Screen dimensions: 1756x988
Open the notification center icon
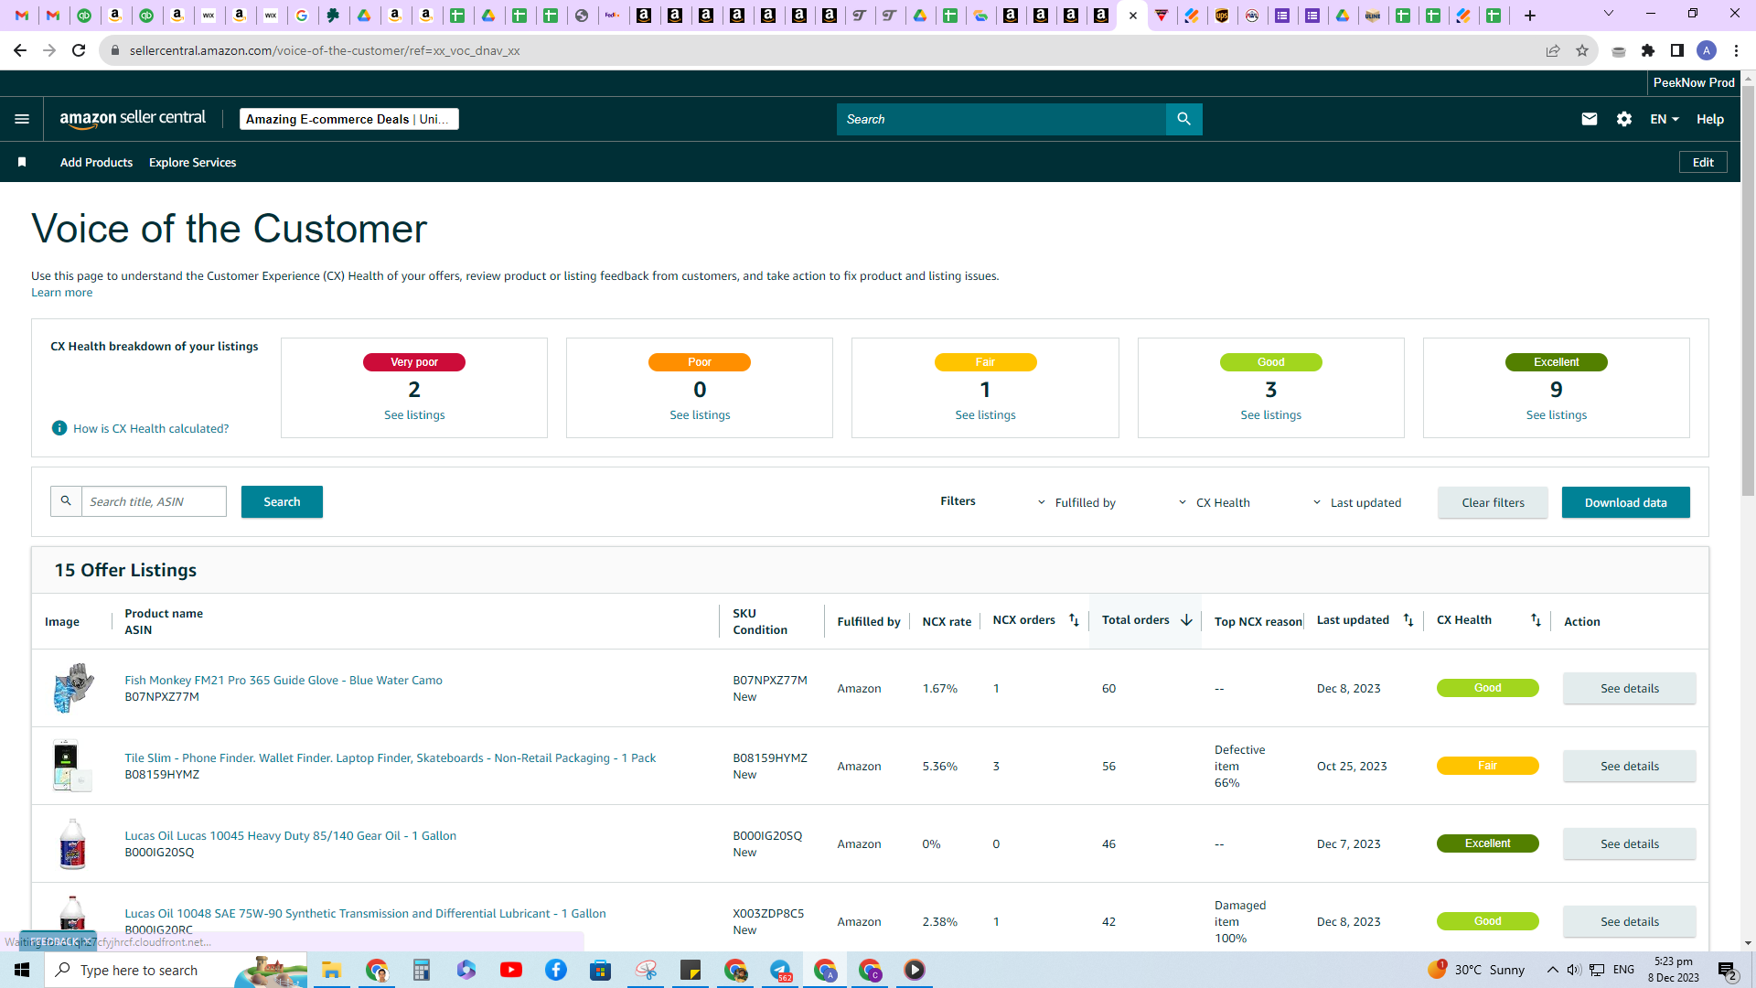pos(1727,970)
